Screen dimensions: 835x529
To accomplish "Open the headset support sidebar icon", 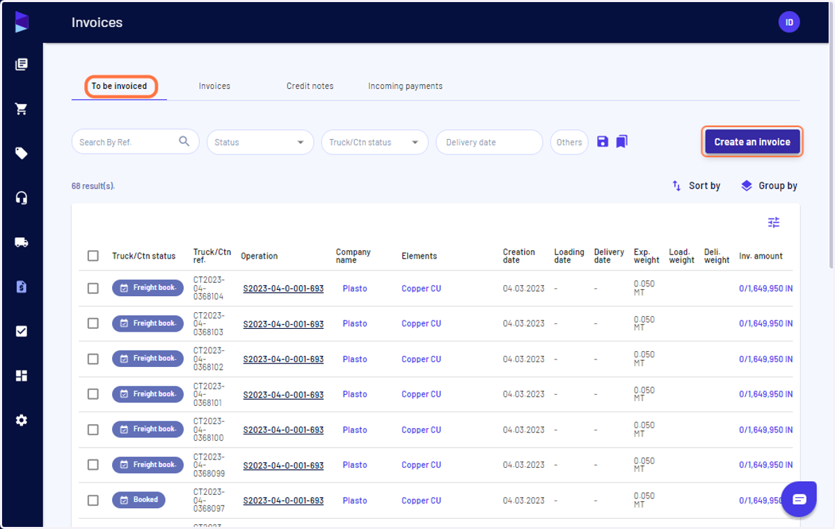I will pyautogui.click(x=22, y=198).
